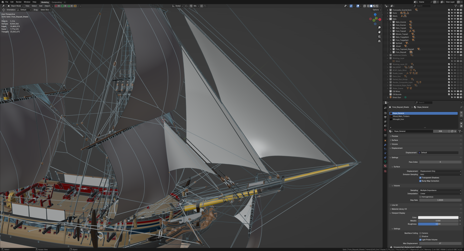Click the Options button in viewport
The image size is (464, 251).
376,10
